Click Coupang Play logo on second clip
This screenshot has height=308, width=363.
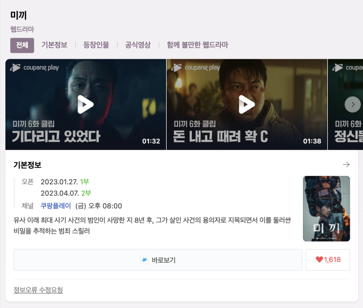click(195, 67)
